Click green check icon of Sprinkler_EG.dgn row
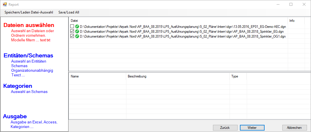 (x=77, y=31)
